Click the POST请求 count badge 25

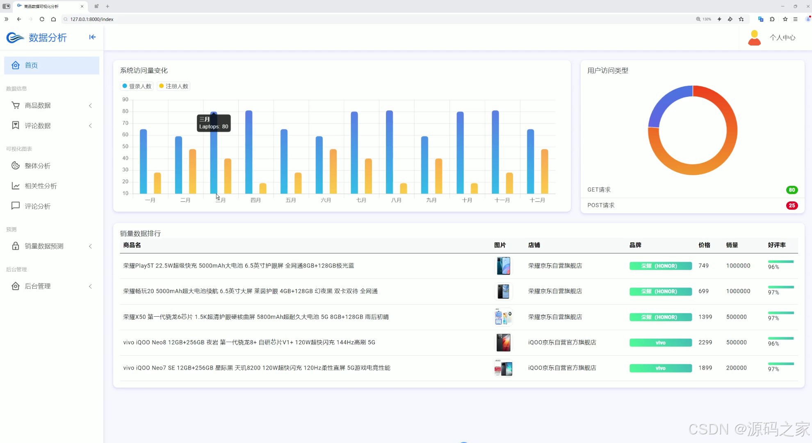pyautogui.click(x=791, y=206)
